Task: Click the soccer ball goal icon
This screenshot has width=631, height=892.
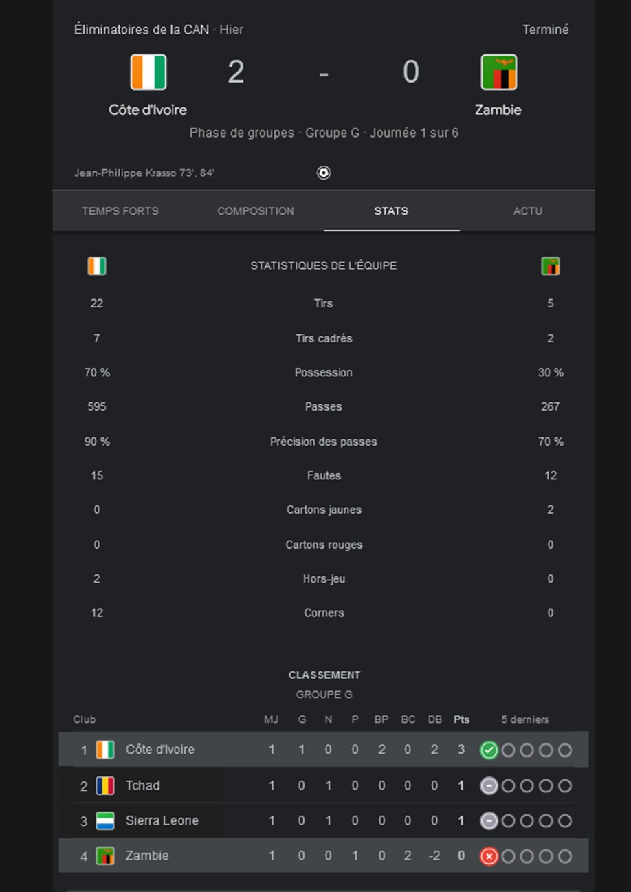Action: (324, 173)
